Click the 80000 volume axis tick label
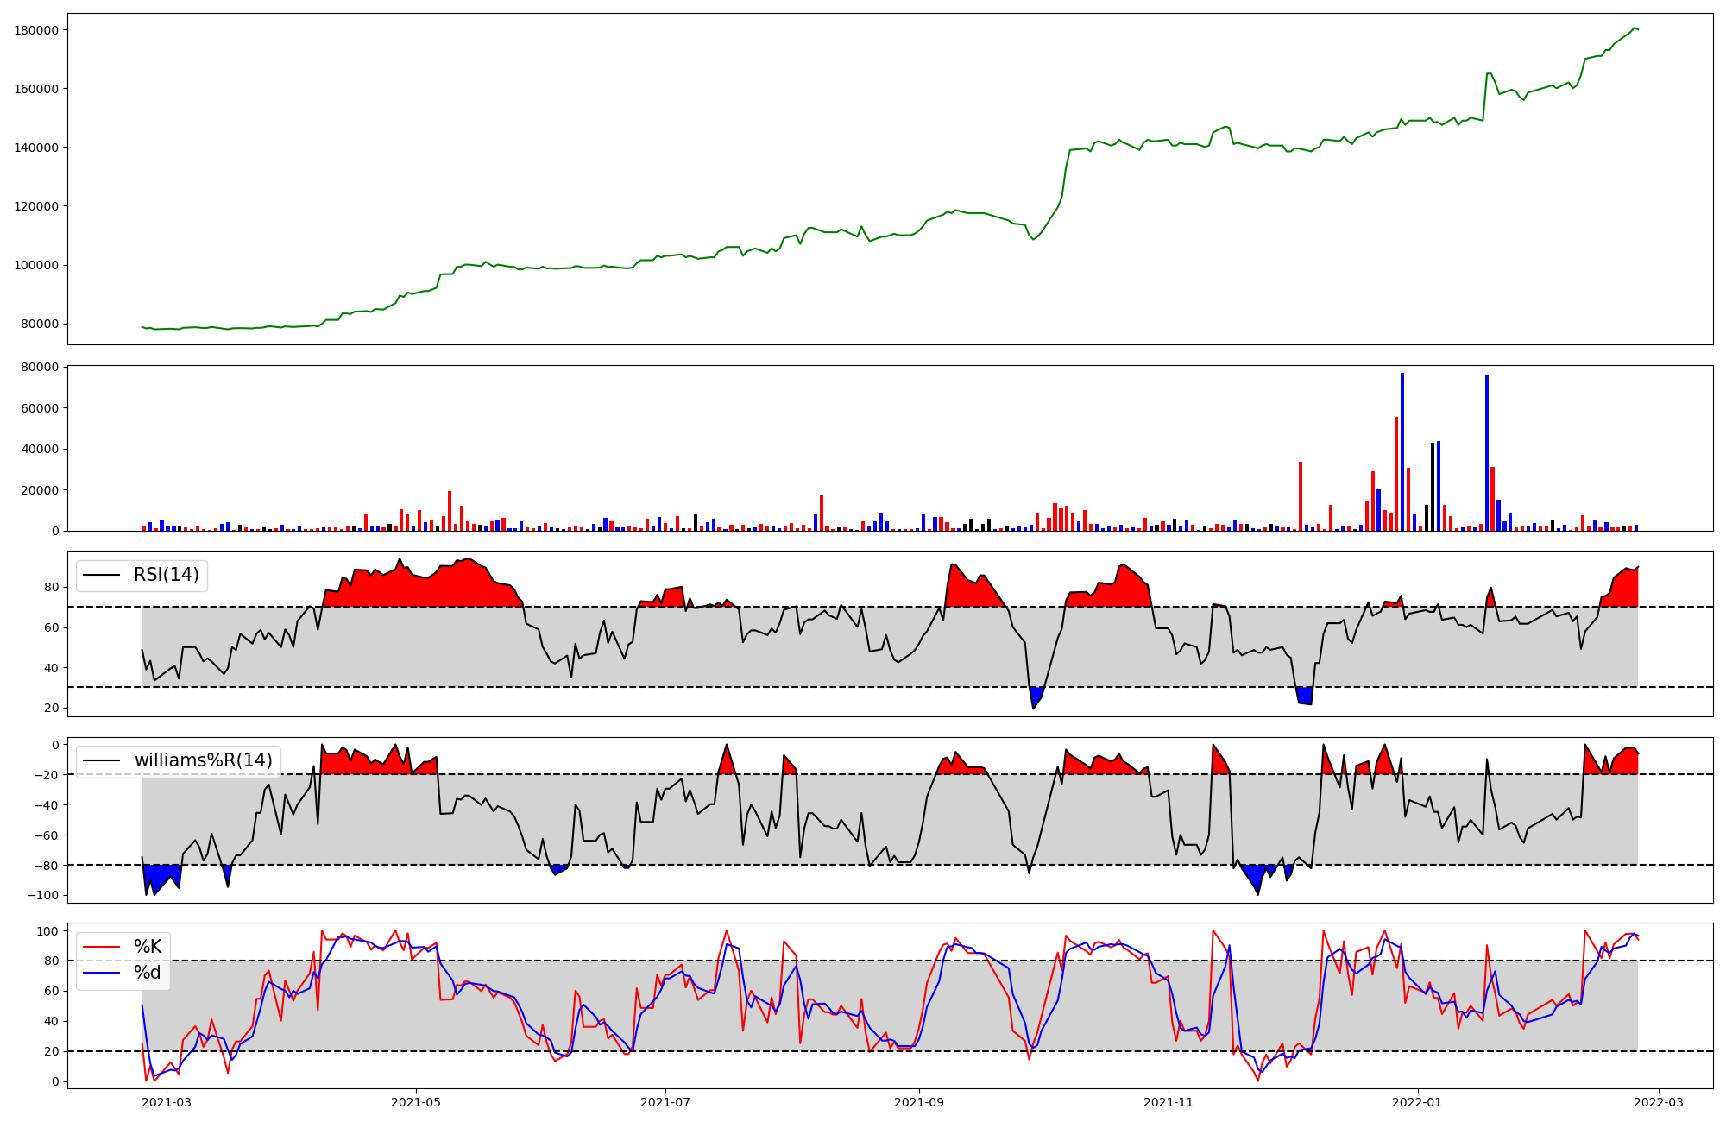The image size is (1726, 1122). point(40,367)
